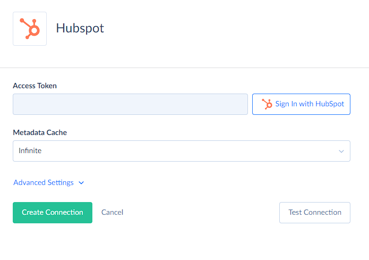Click the word "Cancel" beside Create Connection

point(112,212)
